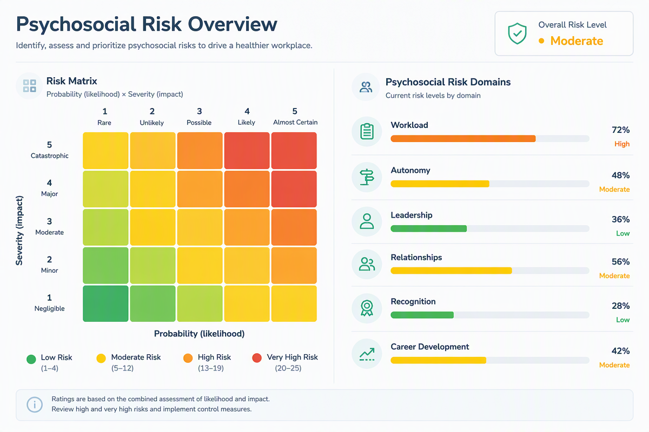Click the 'Recognition' domain label
Viewport: 649px width, 432px height.
[x=413, y=302]
